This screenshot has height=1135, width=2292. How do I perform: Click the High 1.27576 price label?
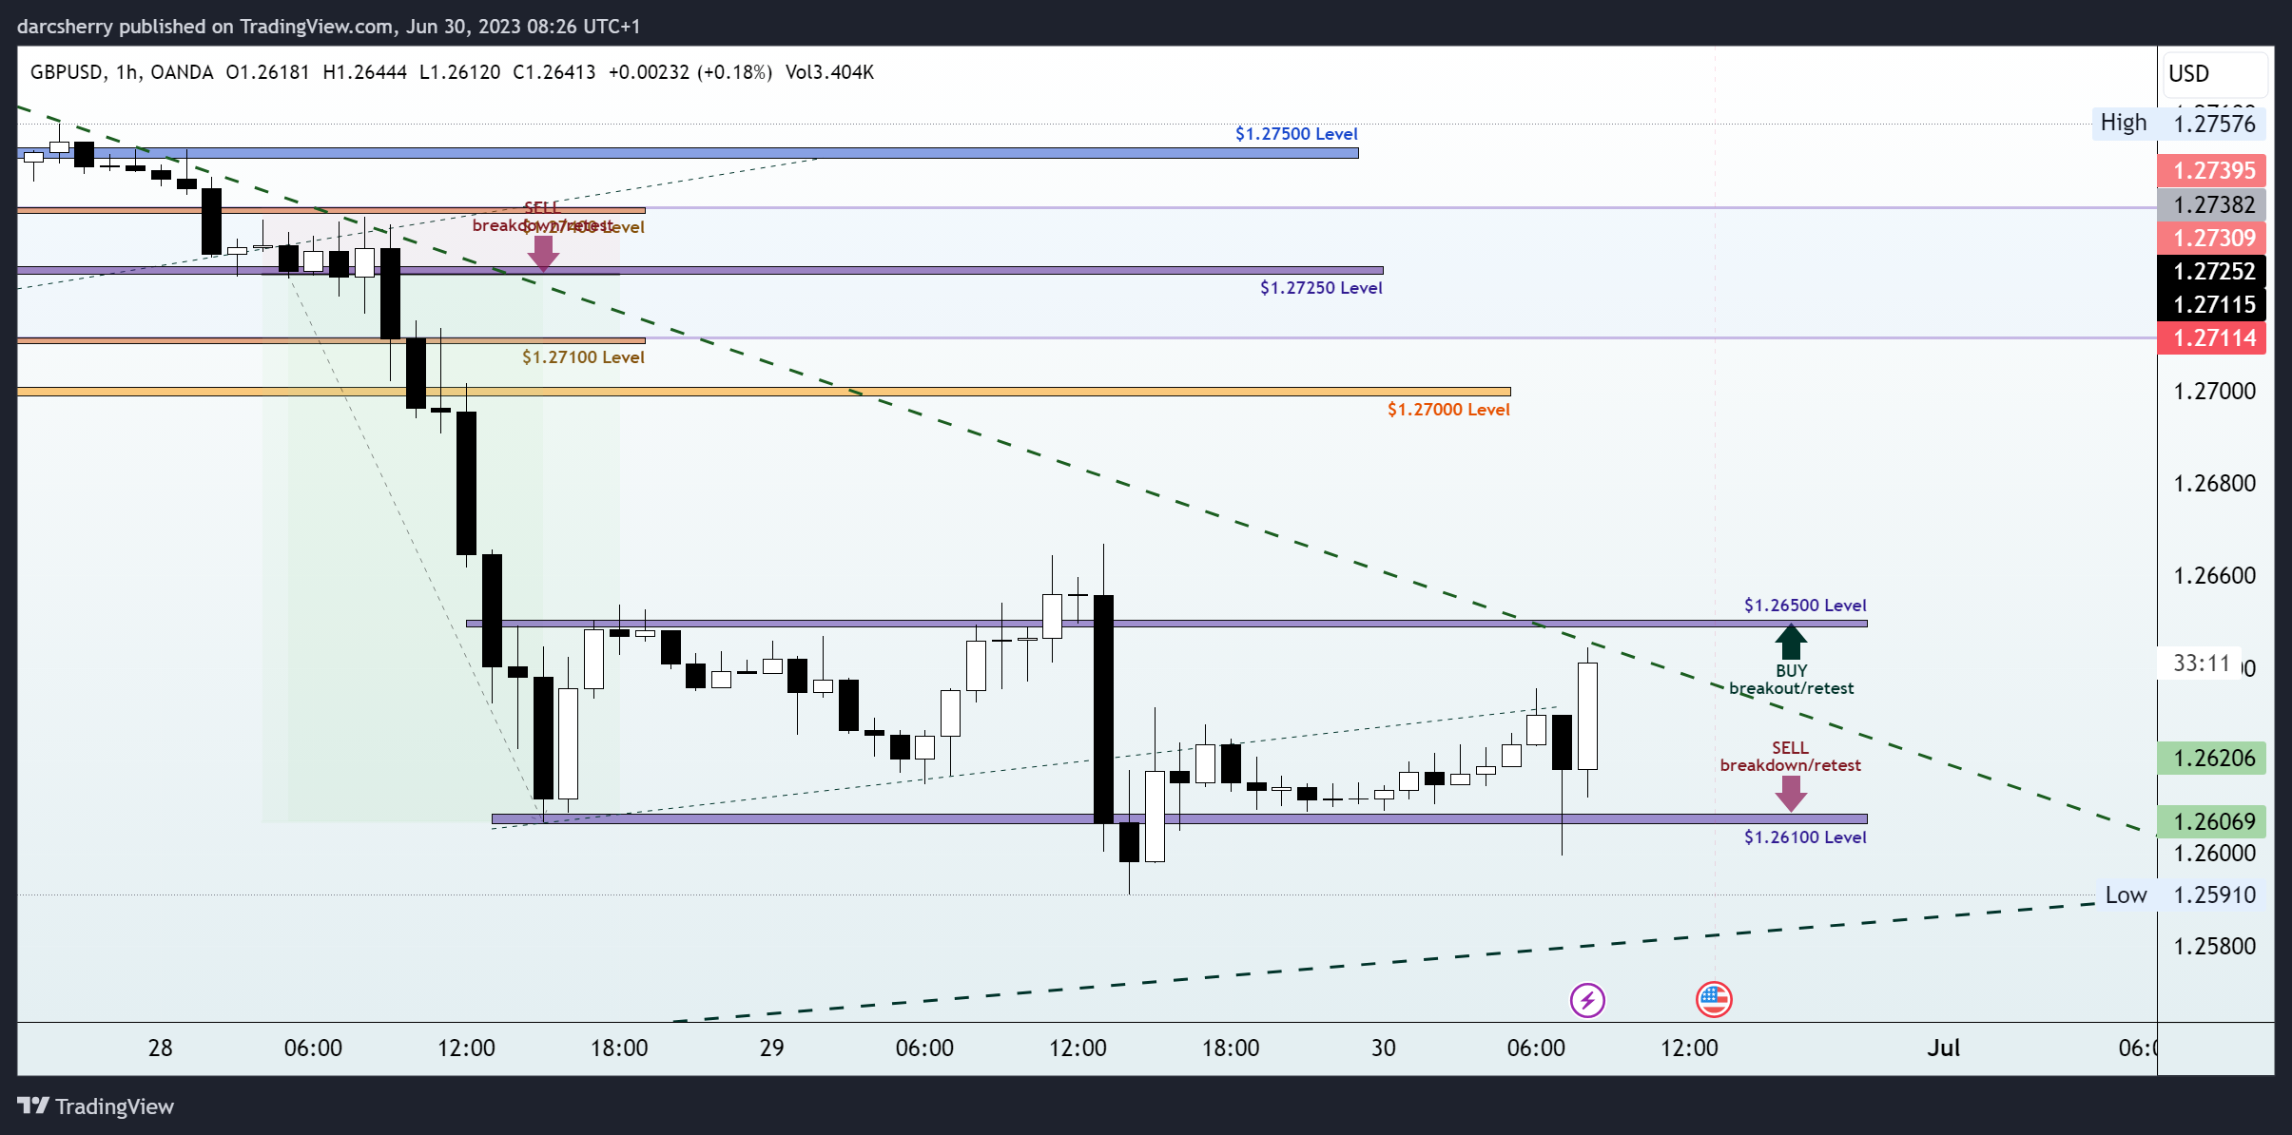(x=2178, y=124)
